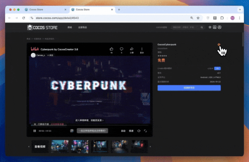
Task: Click the share arrow icon in player
Action: click(x=132, y=49)
